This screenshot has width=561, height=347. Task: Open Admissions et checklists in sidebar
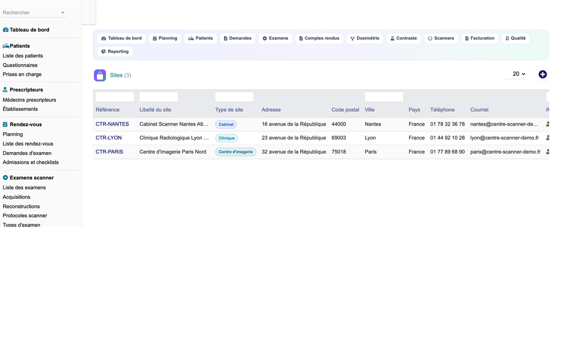(x=31, y=163)
